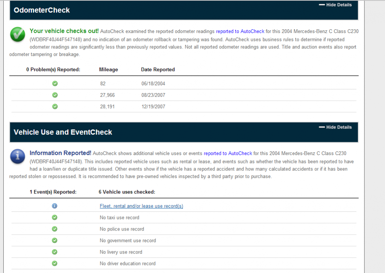Click the date 12/19/2007

(x=153, y=107)
